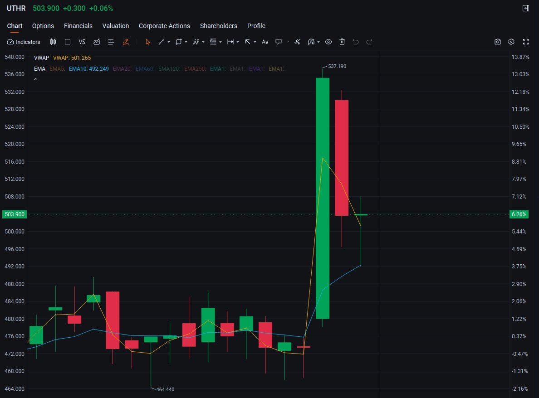Screen dimensions: 539x398
Task: Click the UTHR ticker symbol
Action: (x=16, y=8)
